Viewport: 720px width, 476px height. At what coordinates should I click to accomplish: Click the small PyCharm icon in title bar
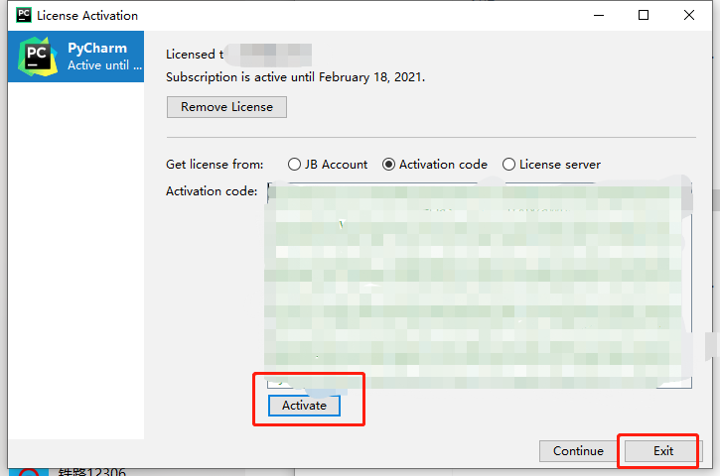[24, 15]
